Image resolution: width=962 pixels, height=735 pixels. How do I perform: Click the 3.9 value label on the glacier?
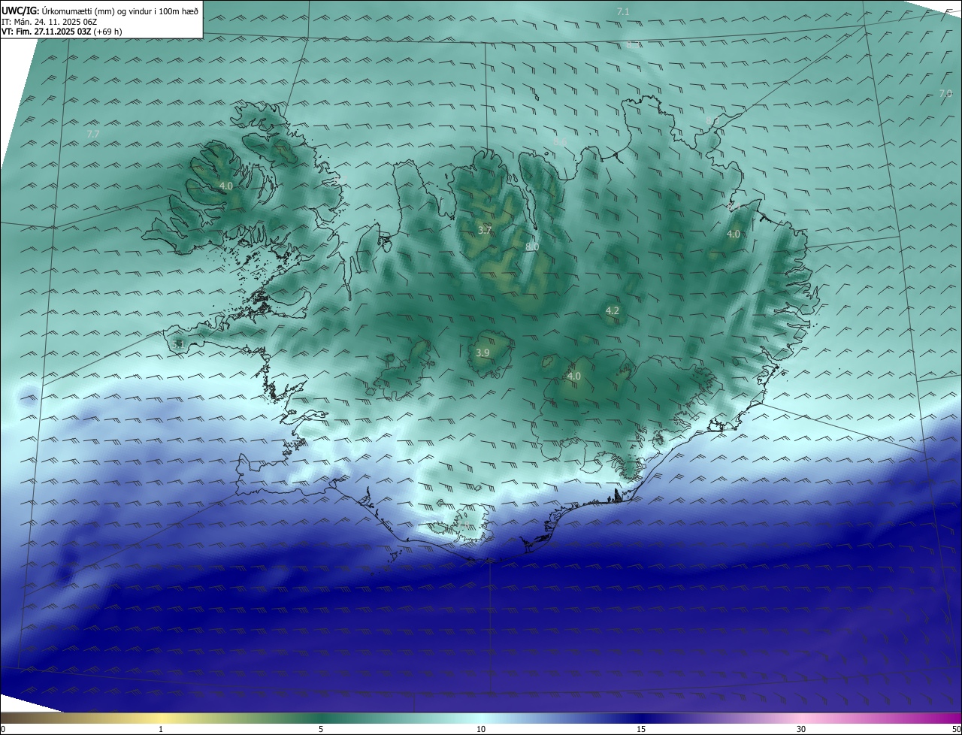tap(483, 352)
